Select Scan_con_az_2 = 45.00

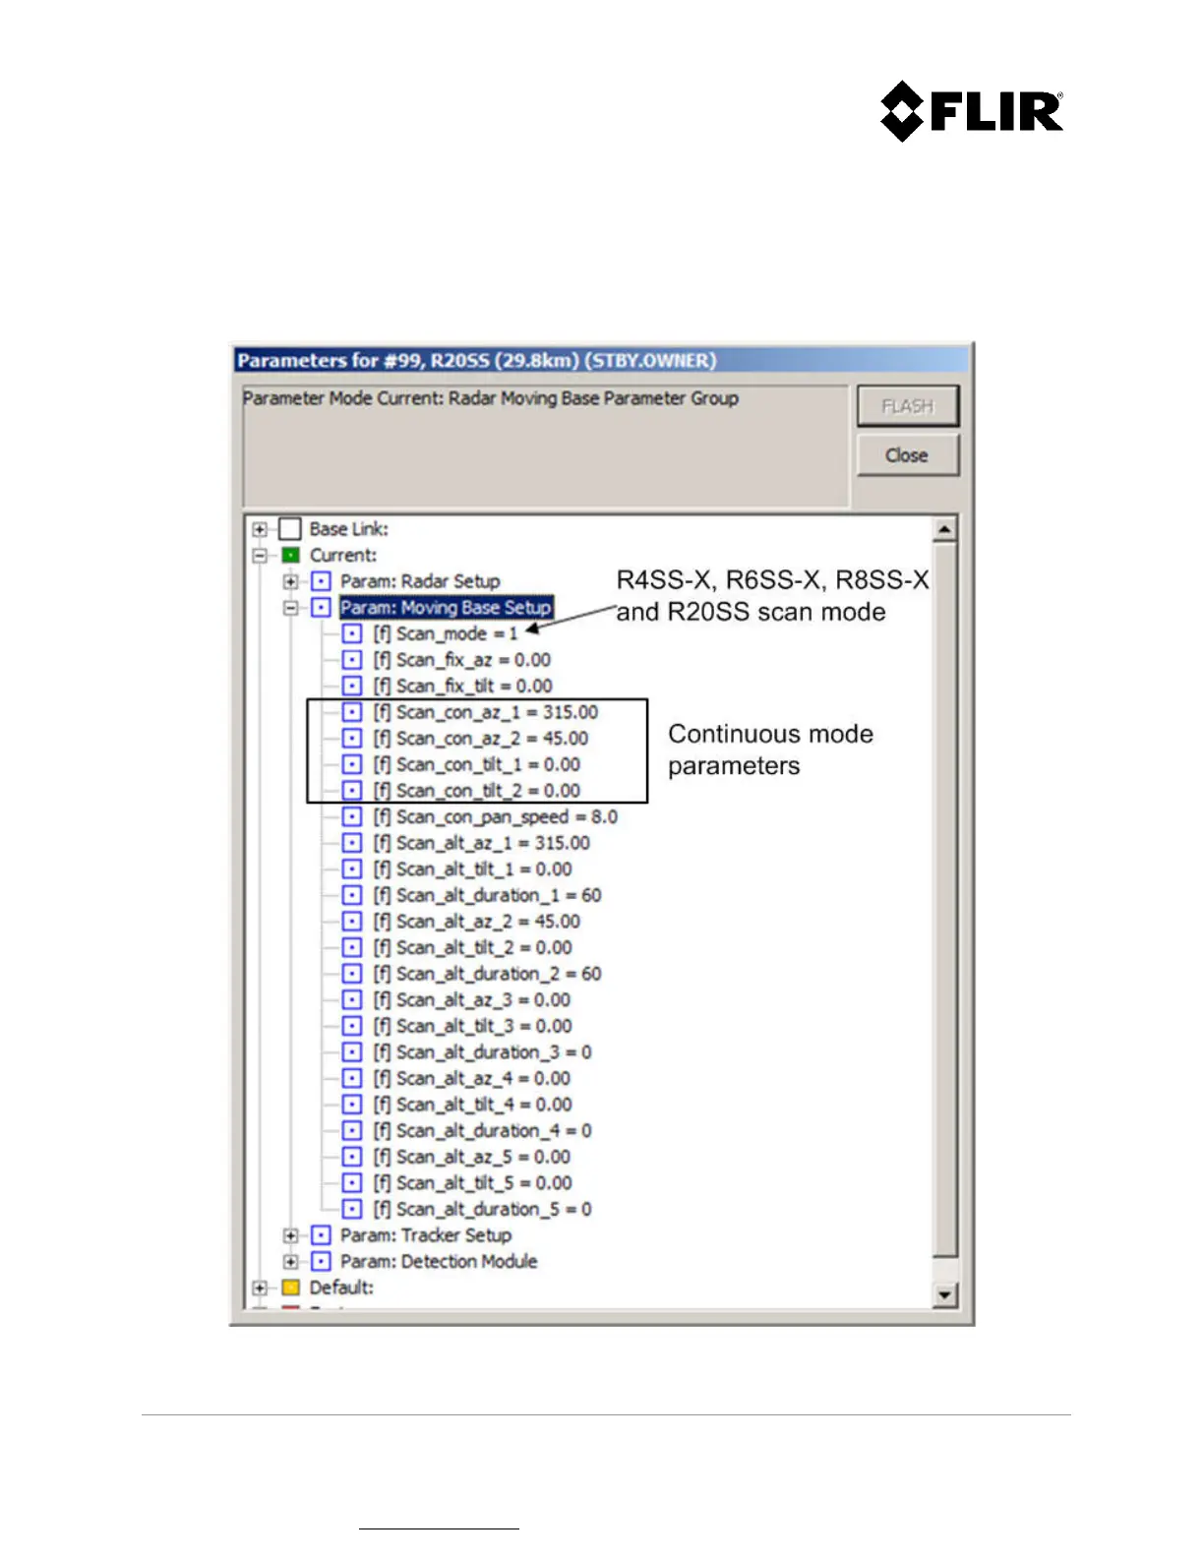tap(480, 739)
